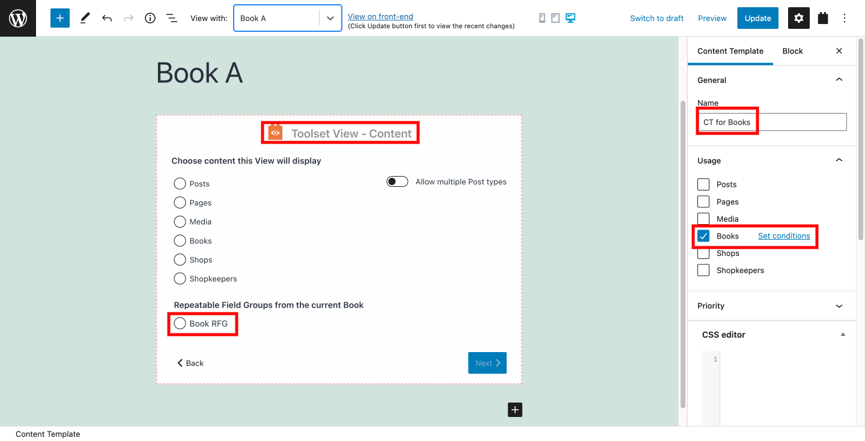This screenshot has height=441, width=865.
Task: Choose the Media radio option
Action: [x=180, y=222]
